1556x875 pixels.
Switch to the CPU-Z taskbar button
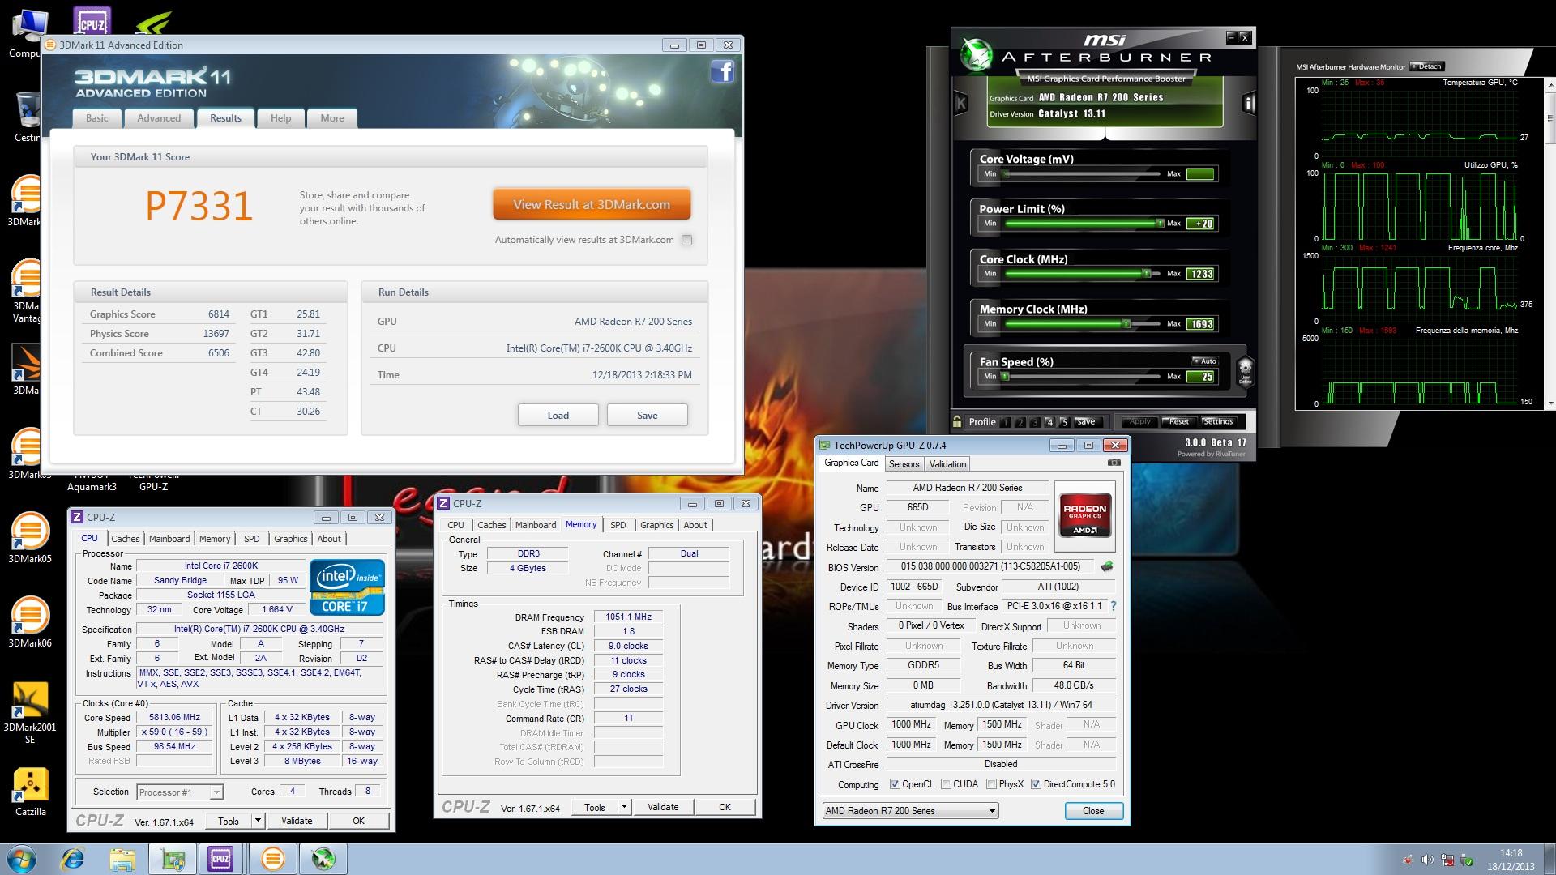point(220,859)
